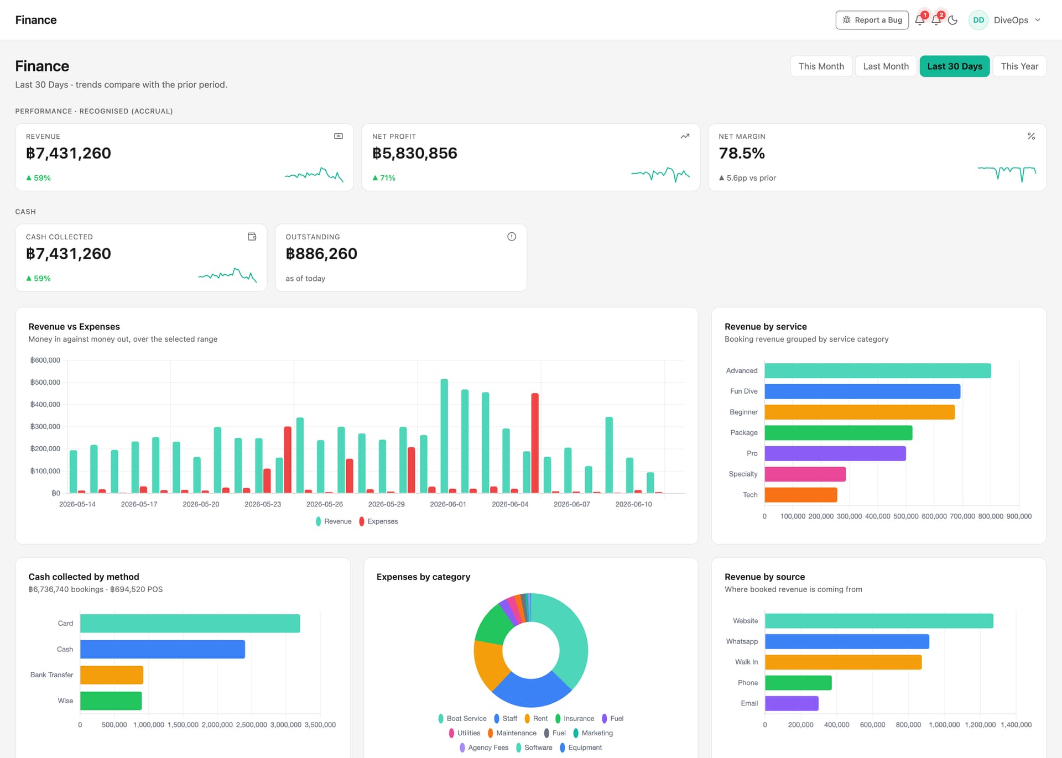Click the Specialty revenue bar
1062x758 pixels.
(x=805, y=474)
